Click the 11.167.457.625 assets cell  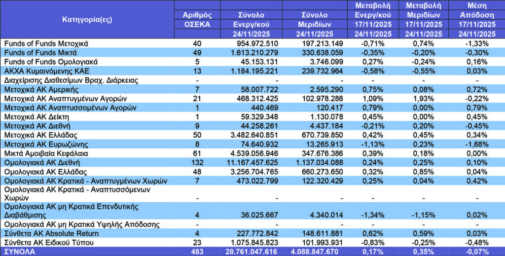(252, 162)
